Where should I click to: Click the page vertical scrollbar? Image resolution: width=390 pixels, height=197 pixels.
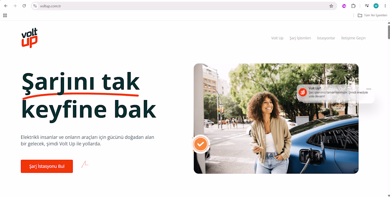tap(389, 32)
